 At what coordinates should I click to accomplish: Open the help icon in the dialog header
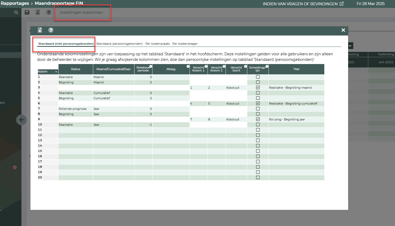click(51, 30)
